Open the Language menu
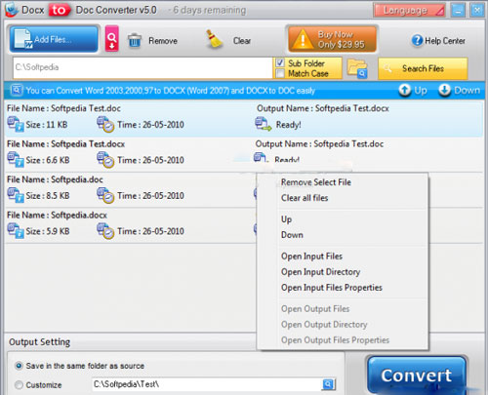This screenshot has height=395, width=488. click(x=409, y=11)
